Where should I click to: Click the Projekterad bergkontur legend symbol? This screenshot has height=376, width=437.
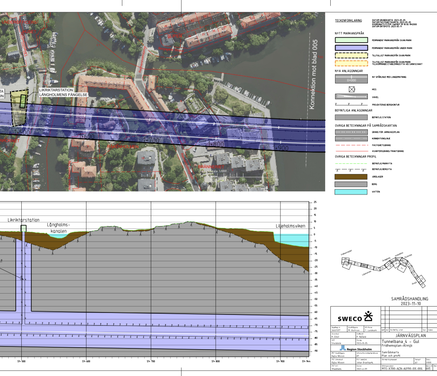click(351, 104)
